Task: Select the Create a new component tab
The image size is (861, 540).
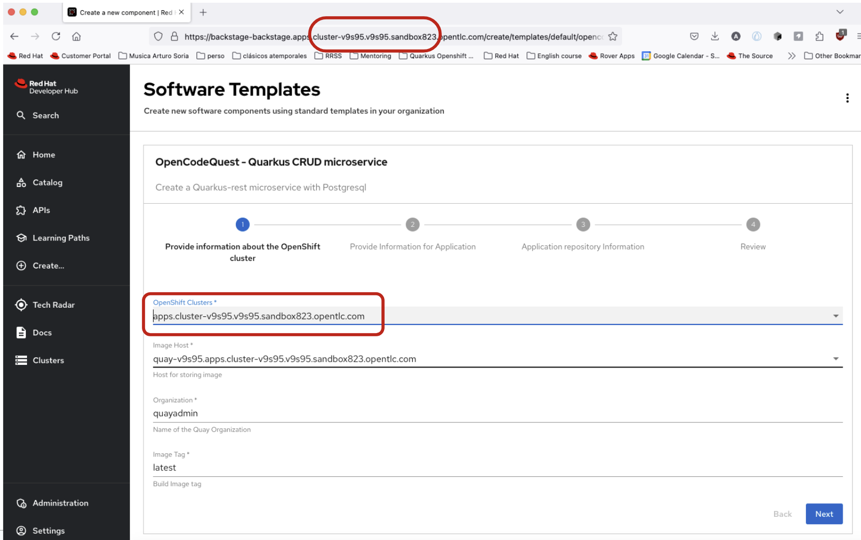Action: coord(126,12)
